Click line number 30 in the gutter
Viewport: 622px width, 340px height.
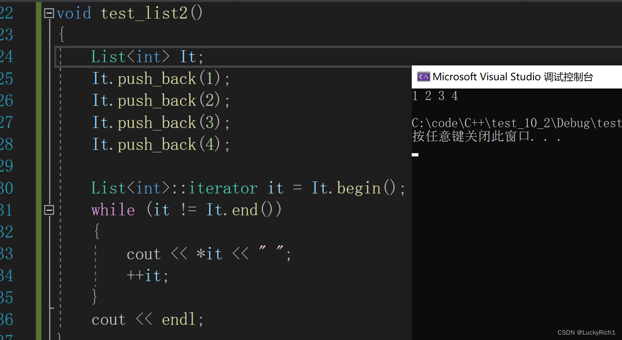[x=7, y=188]
